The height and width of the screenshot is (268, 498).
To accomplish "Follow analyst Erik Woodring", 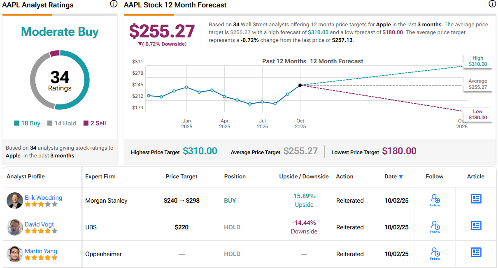I will point(435,200).
